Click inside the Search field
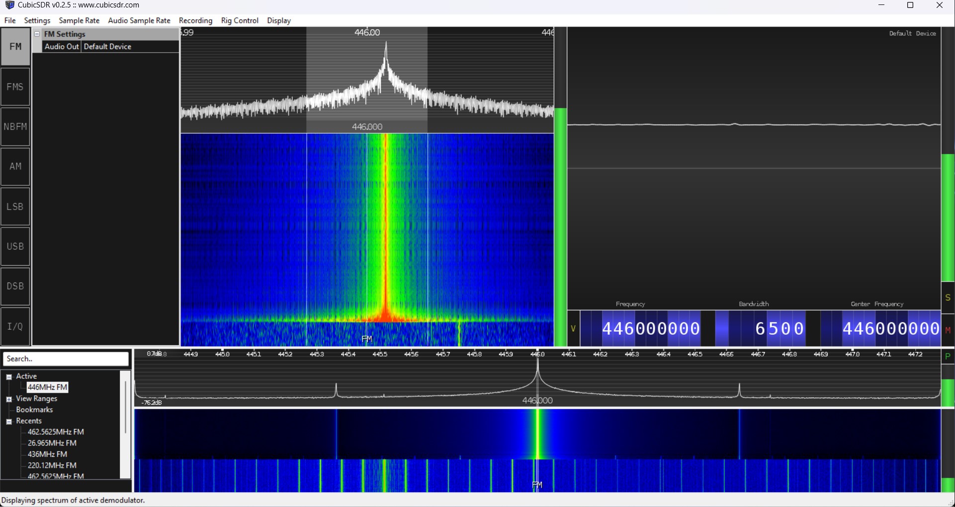The width and height of the screenshot is (955, 507). point(66,359)
